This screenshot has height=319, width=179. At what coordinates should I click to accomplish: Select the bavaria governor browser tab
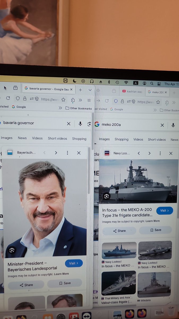coord(49,89)
